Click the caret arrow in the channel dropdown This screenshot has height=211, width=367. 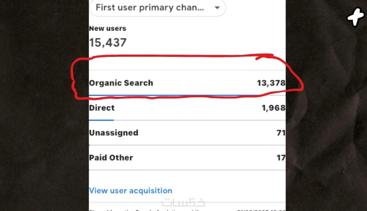point(217,8)
